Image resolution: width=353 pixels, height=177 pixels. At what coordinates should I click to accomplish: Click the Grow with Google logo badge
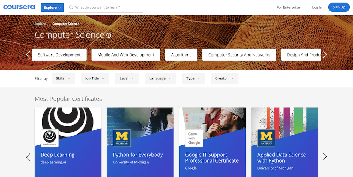194,138
